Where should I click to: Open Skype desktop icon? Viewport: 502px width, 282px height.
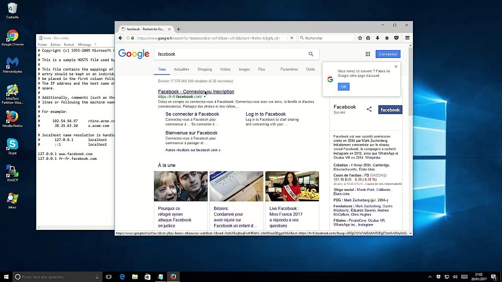[x=13, y=147]
